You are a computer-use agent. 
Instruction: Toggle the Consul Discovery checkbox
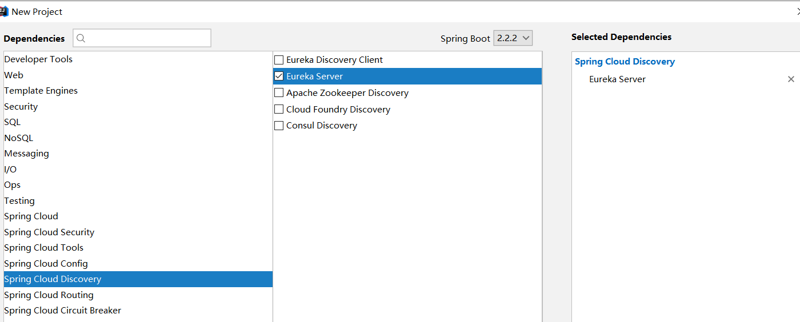coord(279,126)
